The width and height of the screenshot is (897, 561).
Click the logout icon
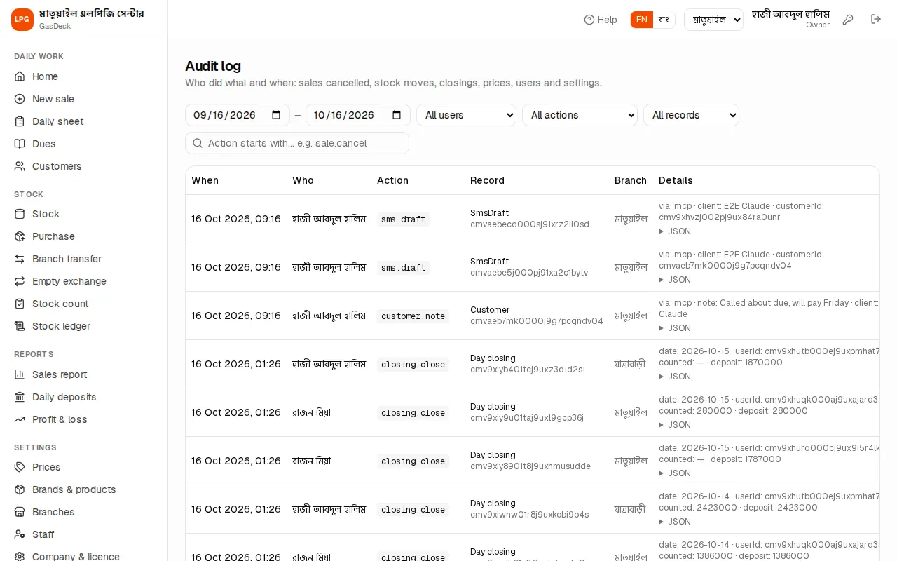(876, 20)
